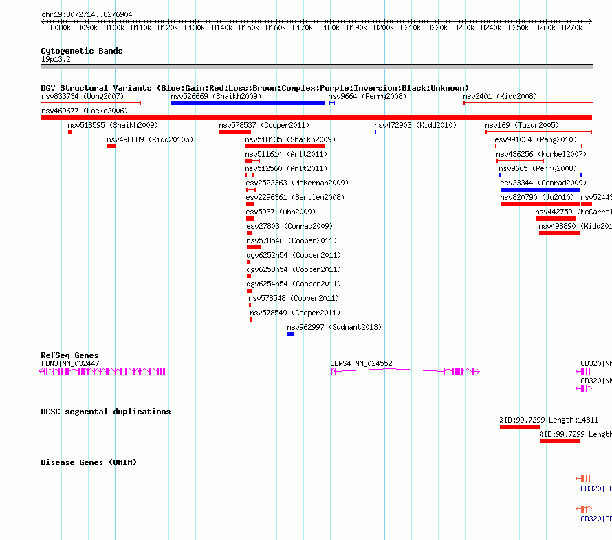Open the FBN3|NM_032447 gene label

(x=70, y=363)
